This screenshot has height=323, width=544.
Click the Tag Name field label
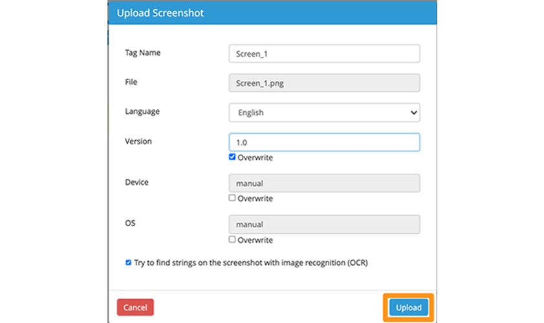tap(142, 53)
